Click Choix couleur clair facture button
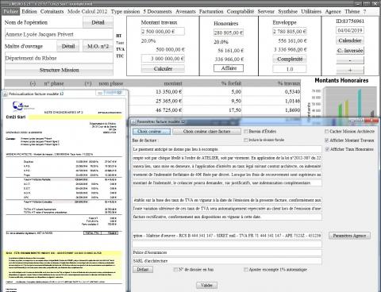381x292 pixels. [206, 132]
